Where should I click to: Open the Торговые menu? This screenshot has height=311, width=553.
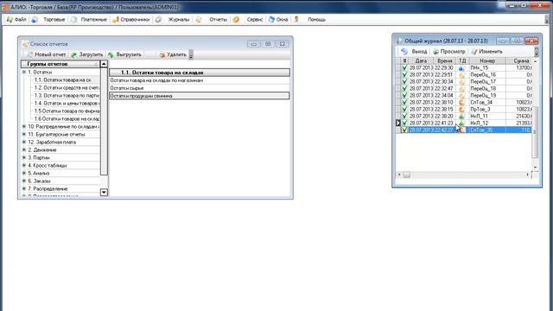54,19
